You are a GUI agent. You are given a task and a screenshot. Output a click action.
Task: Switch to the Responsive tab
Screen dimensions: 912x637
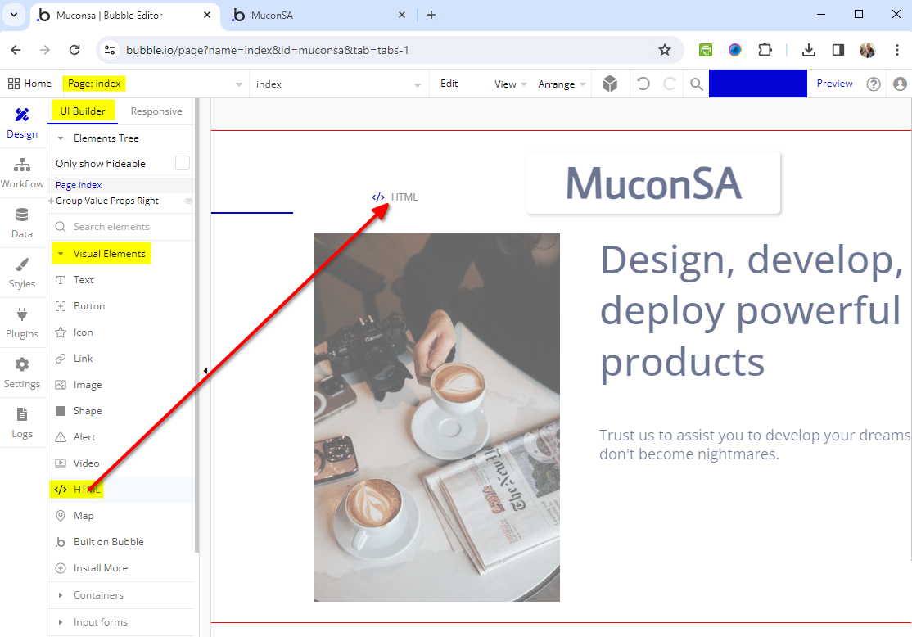click(156, 111)
